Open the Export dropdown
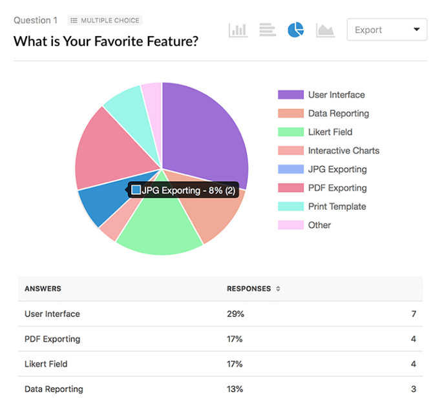442x399 pixels. click(387, 30)
